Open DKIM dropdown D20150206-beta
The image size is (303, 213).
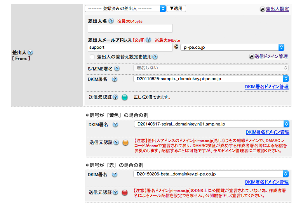(x=211, y=174)
